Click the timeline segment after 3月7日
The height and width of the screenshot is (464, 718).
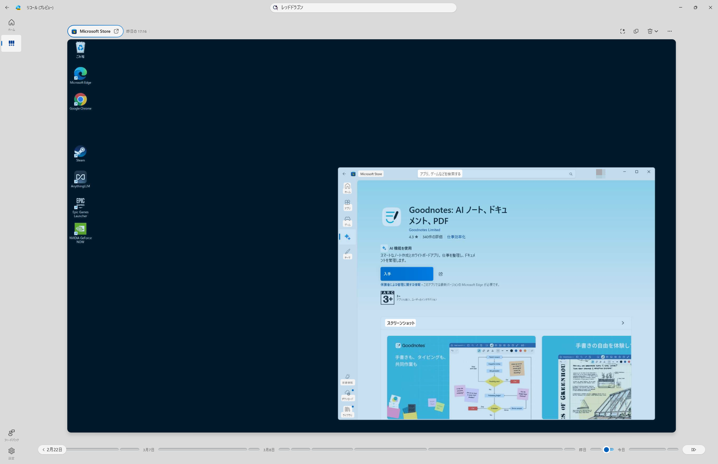point(202,449)
